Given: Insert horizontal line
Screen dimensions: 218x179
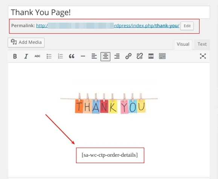Looking at the screenshot, I should pos(83,56).
